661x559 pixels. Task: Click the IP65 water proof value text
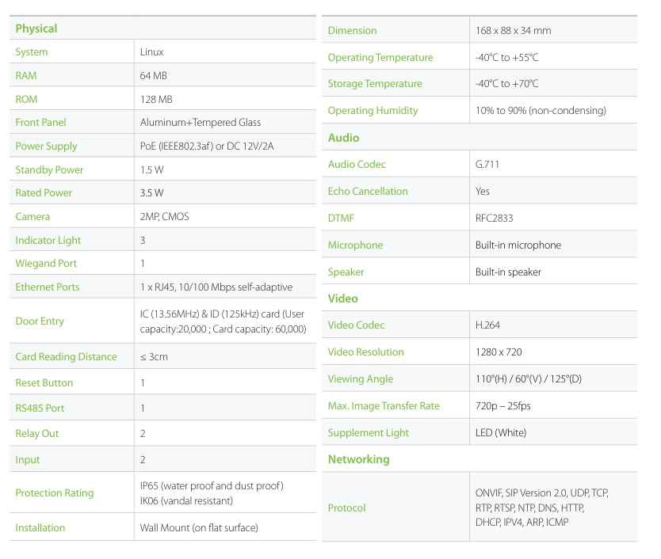pos(212,485)
